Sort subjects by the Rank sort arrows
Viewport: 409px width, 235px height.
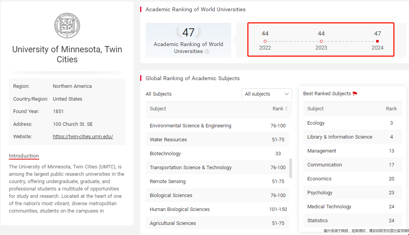(x=286, y=109)
